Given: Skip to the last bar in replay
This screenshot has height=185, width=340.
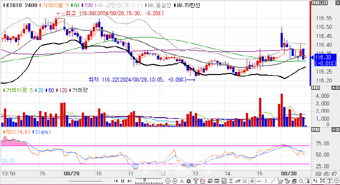Looking at the screenshot, I should [x=129, y=181].
